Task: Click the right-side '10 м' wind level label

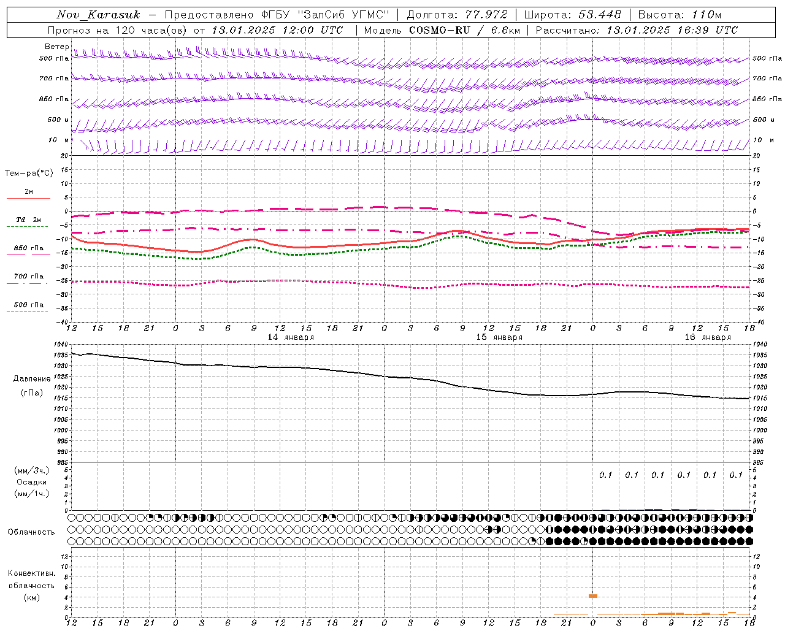Action: coord(763,140)
